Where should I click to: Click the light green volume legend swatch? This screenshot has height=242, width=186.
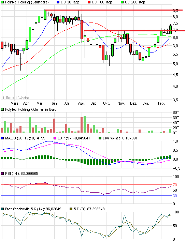pyautogui.click(x=2, y=109)
